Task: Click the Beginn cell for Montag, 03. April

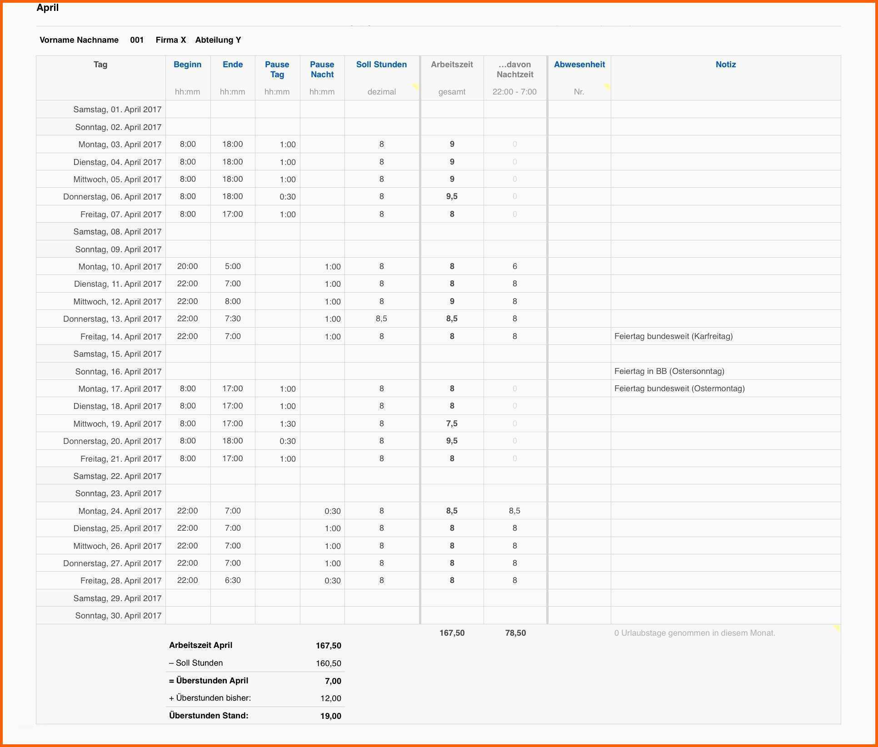Action: coord(188,144)
